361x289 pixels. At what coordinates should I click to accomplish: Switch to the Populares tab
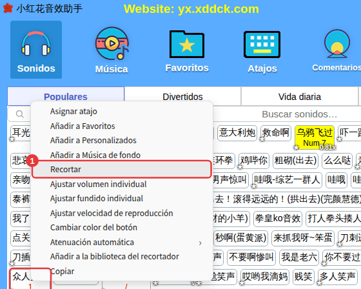click(x=66, y=96)
